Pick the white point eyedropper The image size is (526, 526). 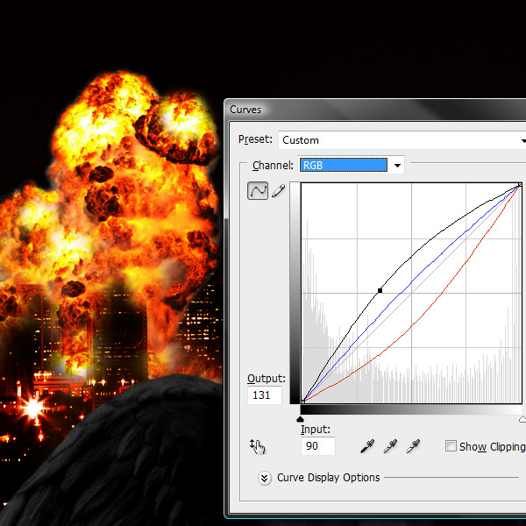click(x=413, y=446)
